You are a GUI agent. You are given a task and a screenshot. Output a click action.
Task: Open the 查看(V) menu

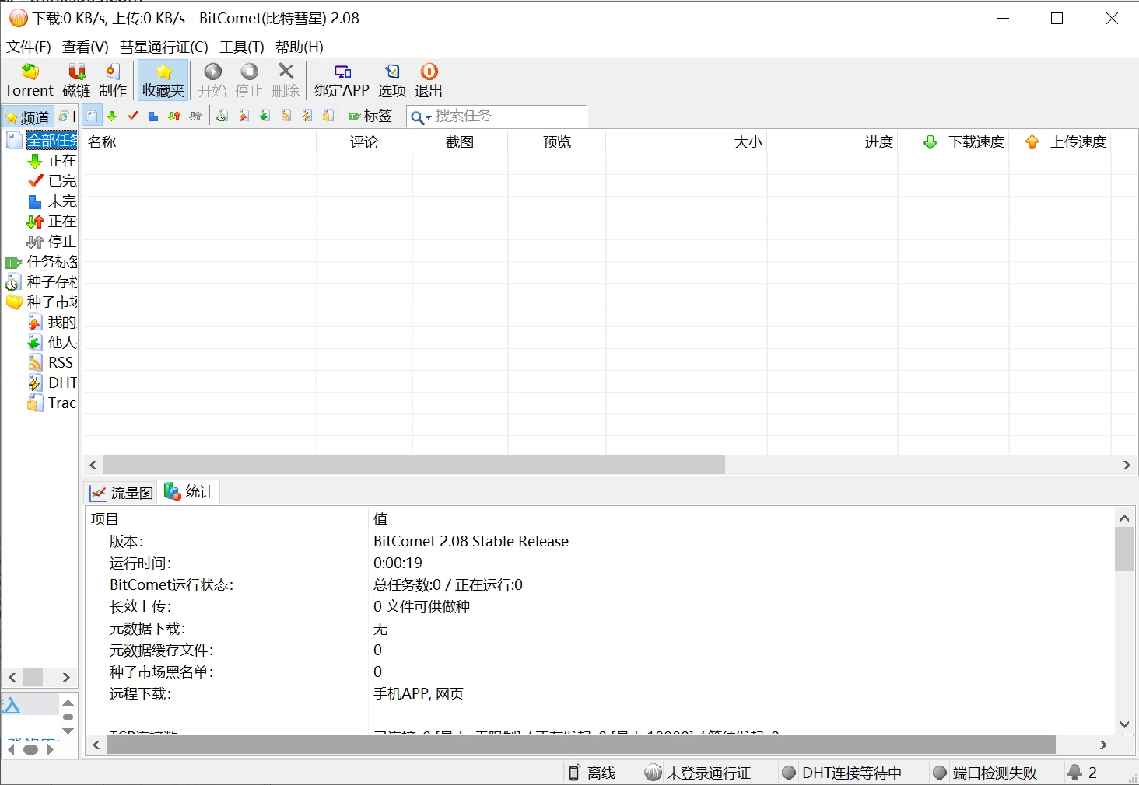(86, 47)
